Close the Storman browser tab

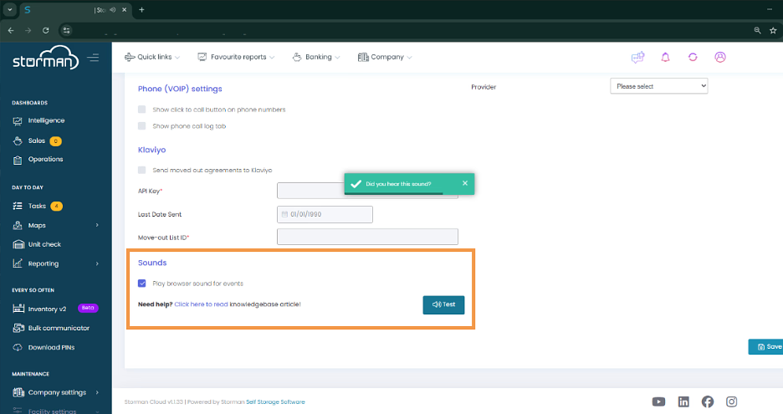pos(125,9)
